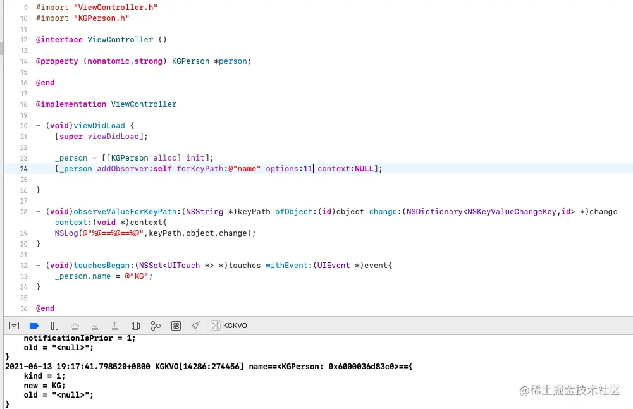Click NSLog call on line 29
Viewport: 633px width, 409px height.
(66, 233)
